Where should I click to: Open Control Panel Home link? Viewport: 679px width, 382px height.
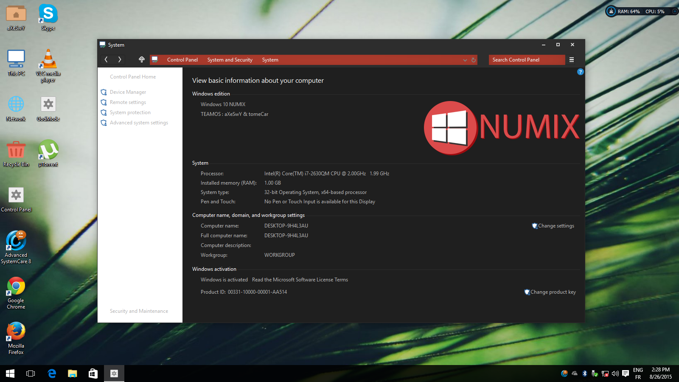(133, 77)
